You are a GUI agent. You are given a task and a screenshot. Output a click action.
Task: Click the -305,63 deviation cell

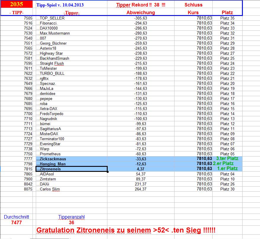coord(141,18)
